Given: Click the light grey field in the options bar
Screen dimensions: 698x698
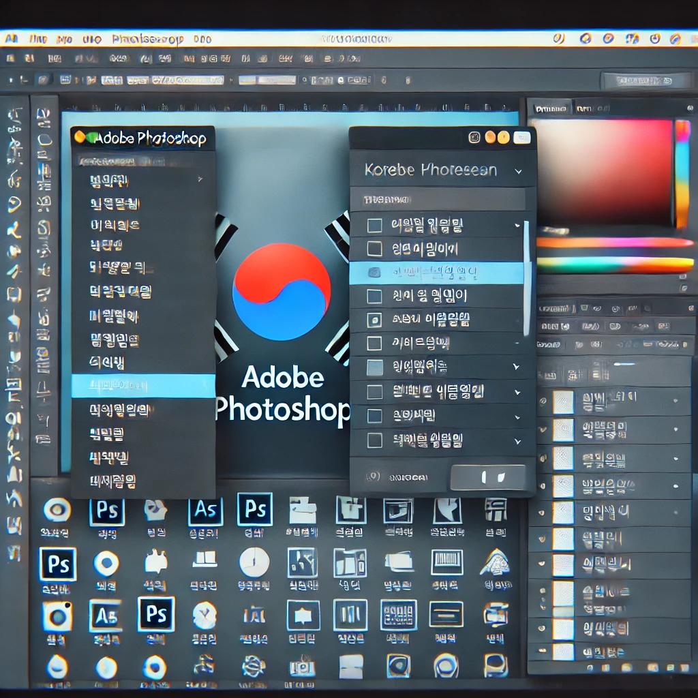Looking at the screenshot, I should click(267, 80).
